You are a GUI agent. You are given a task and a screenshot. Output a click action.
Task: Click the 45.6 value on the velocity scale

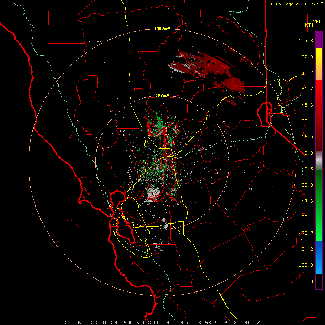coord(307,105)
